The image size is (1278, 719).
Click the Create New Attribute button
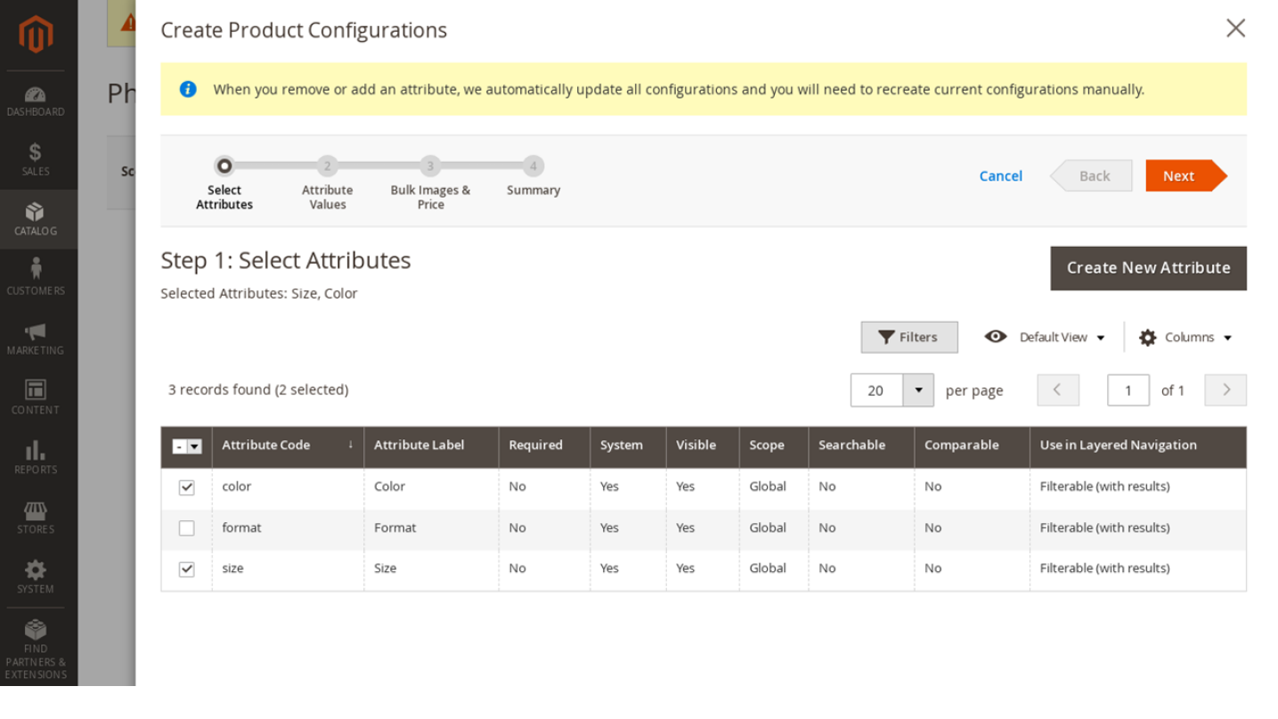click(x=1148, y=268)
